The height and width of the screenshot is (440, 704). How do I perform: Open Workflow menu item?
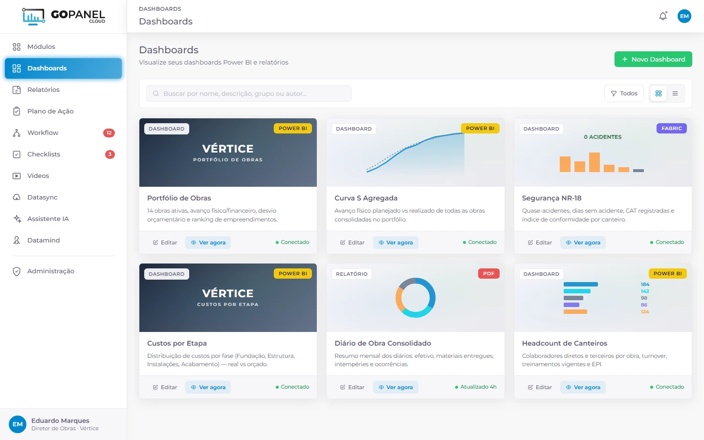63,133
